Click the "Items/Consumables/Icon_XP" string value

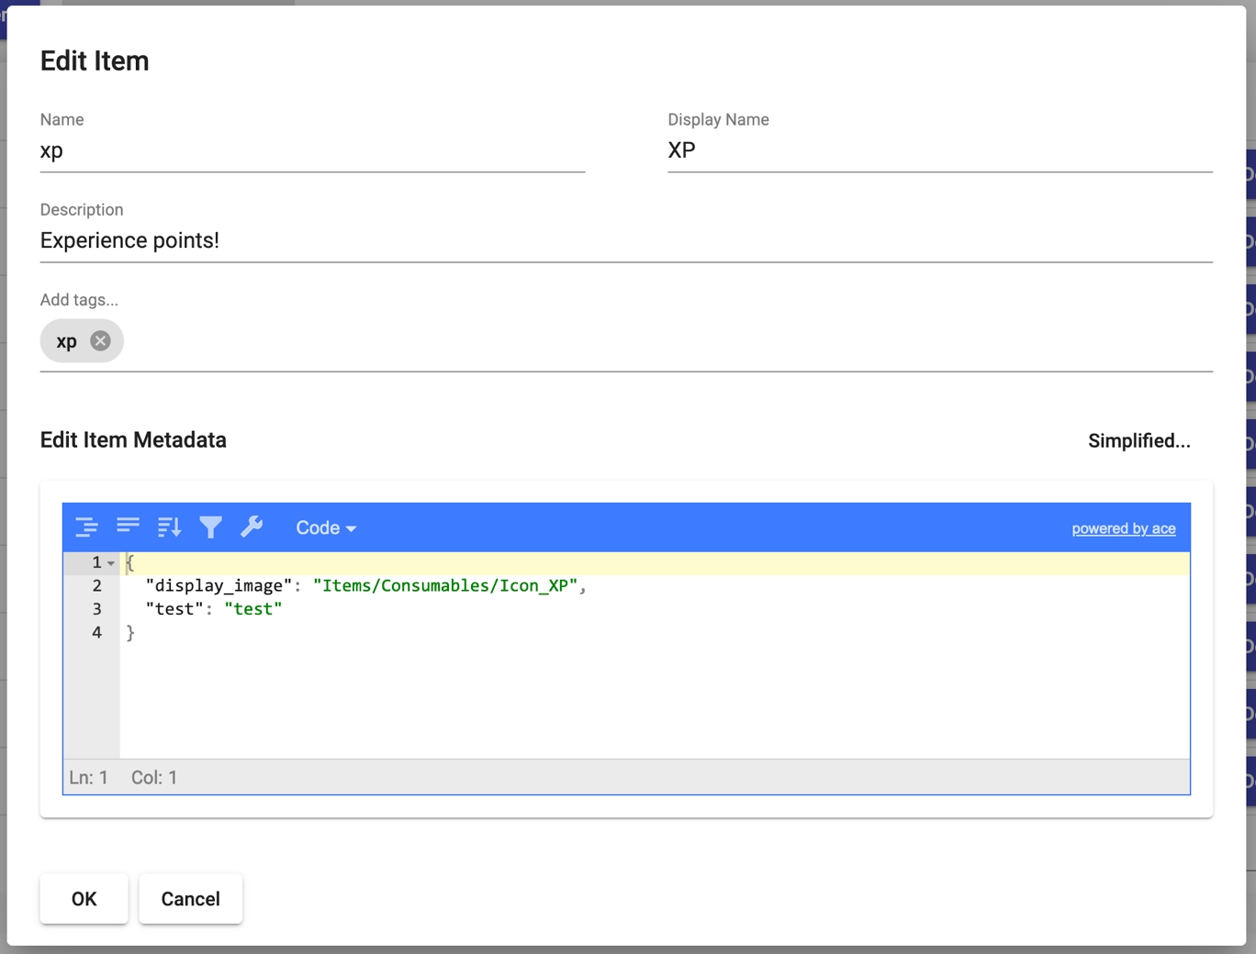[445, 586]
